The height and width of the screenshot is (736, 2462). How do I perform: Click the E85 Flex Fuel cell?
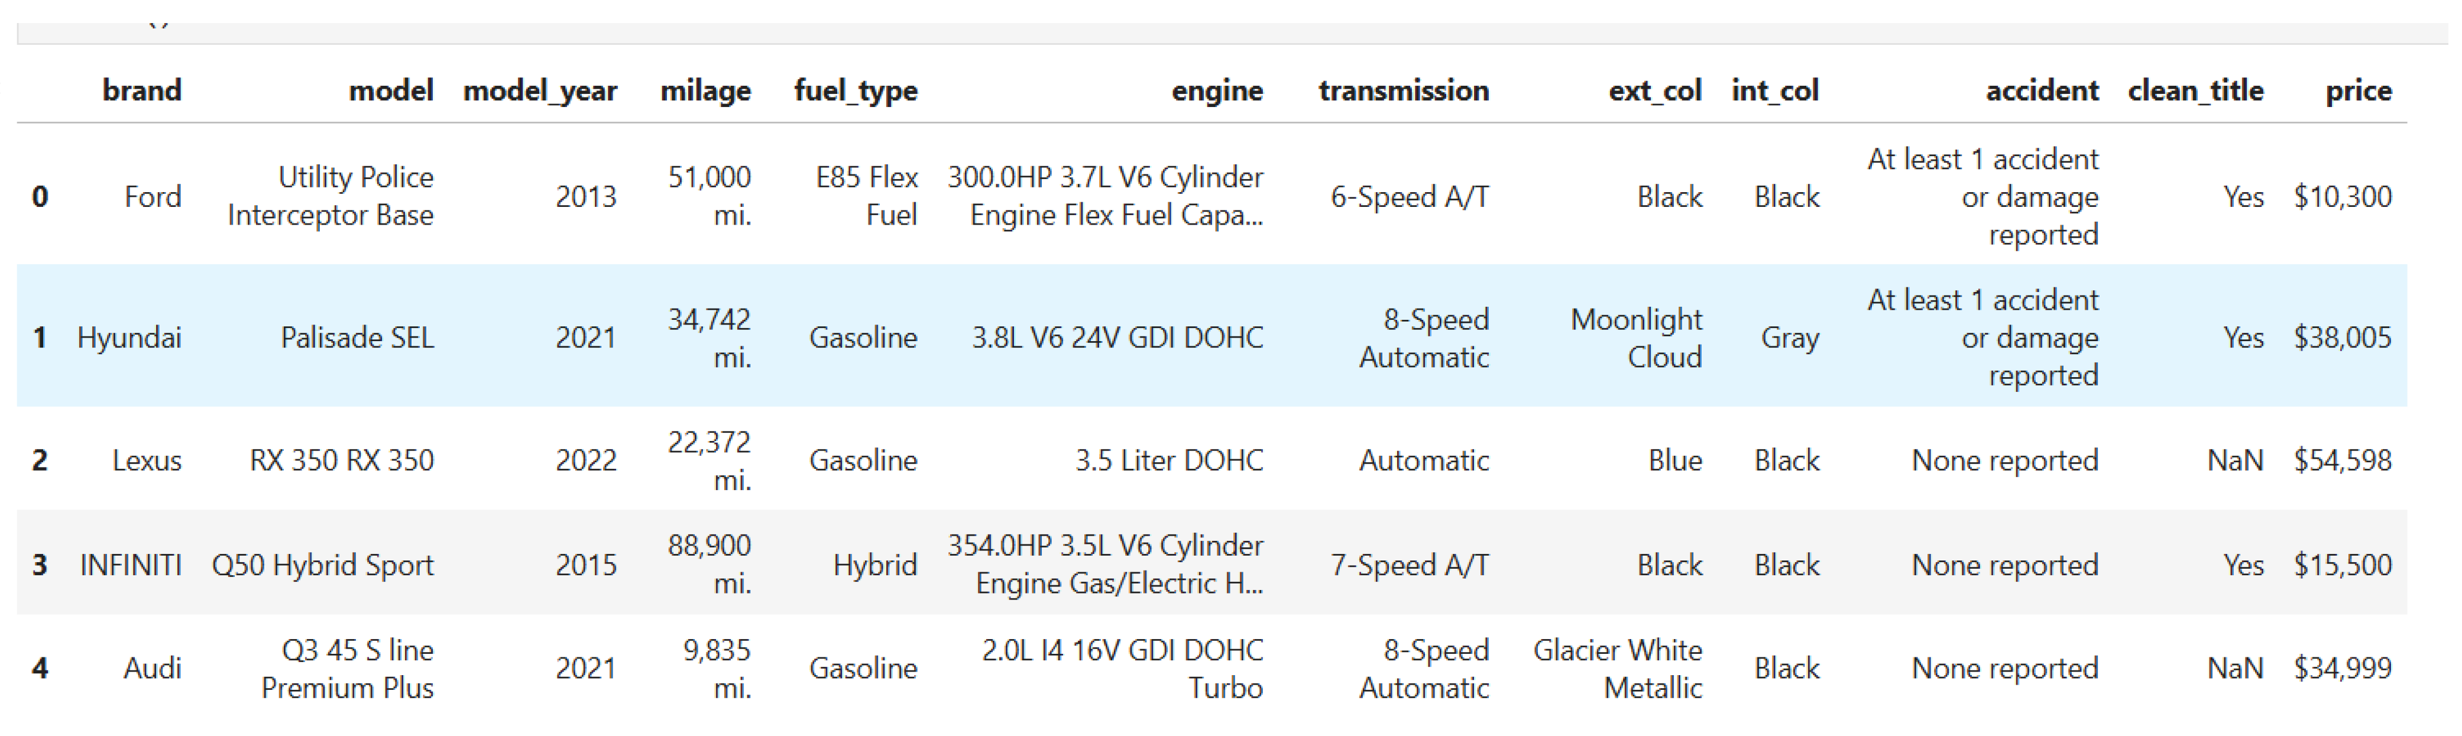(866, 196)
